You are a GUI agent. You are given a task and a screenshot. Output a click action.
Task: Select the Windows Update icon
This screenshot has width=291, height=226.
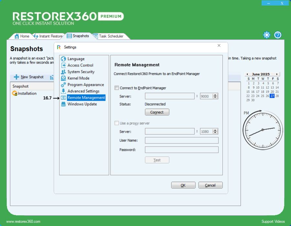point(63,104)
